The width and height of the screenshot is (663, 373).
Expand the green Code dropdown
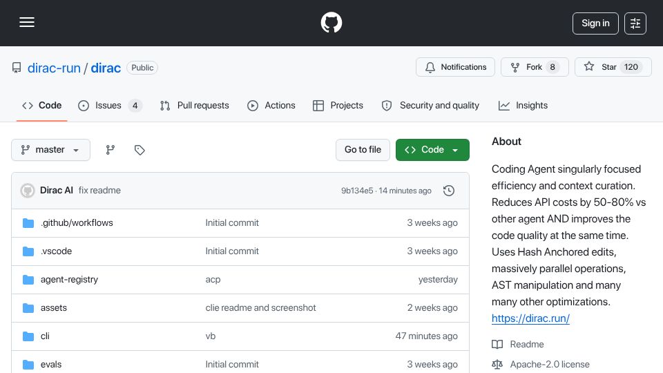432,150
